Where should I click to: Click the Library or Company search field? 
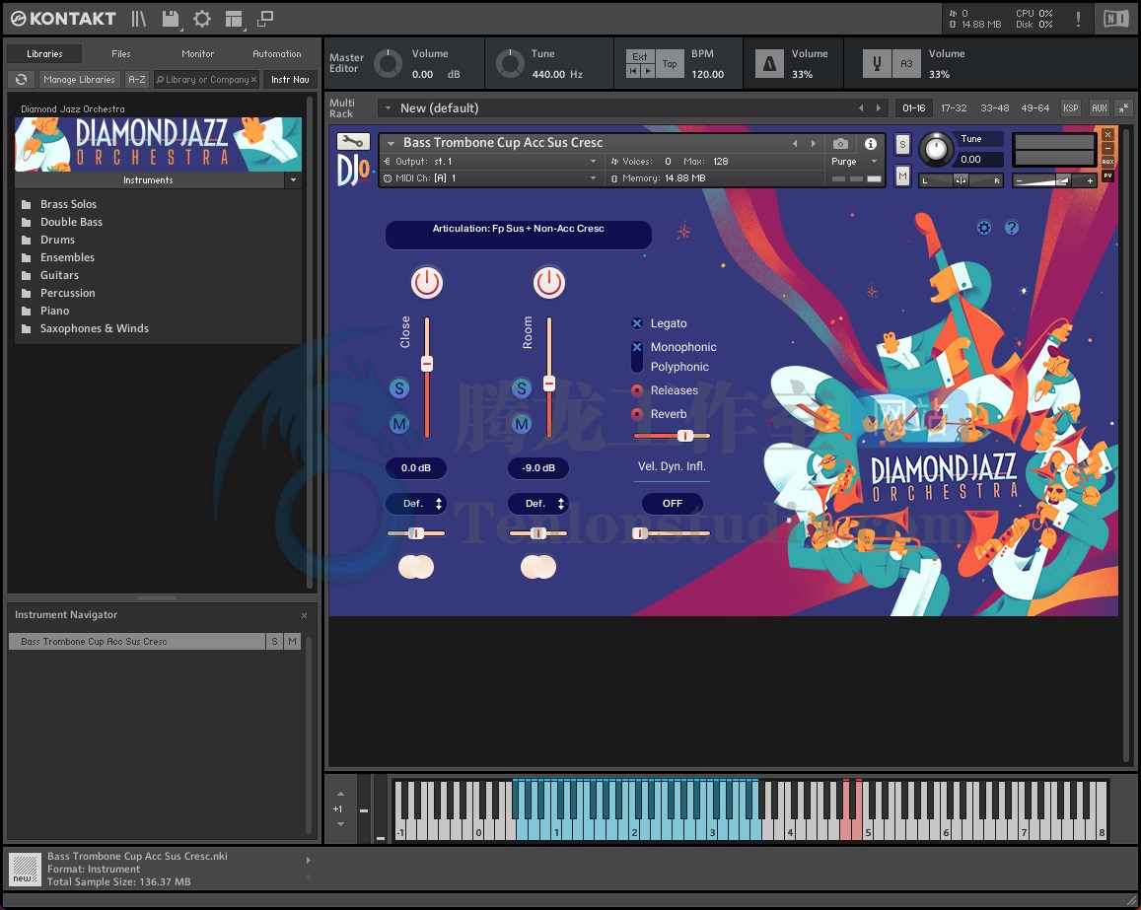(x=207, y=79)
